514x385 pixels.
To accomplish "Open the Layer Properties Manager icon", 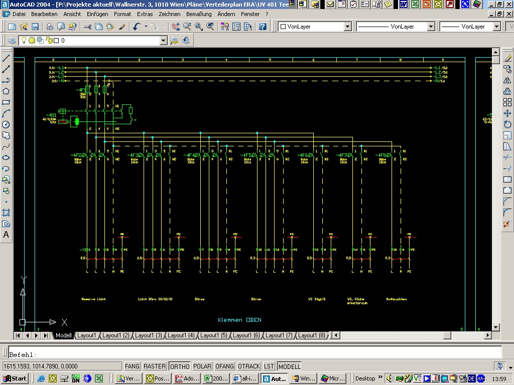I will coord(12,40).
